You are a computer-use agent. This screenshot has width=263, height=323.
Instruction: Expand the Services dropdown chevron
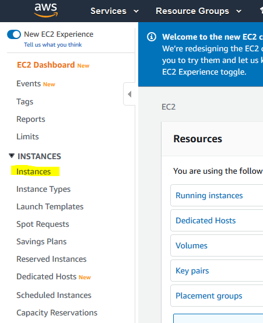click(136, 11)
